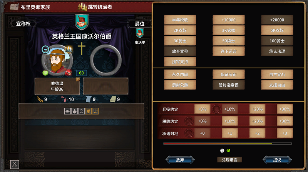308x172 pixels.
Task: Click the small map icon beside 鲍德温
Action: tap(78, 79)
